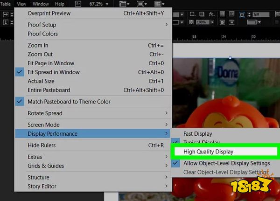
Task: Click the jump object wrap icon
Action: pos(231,22)
